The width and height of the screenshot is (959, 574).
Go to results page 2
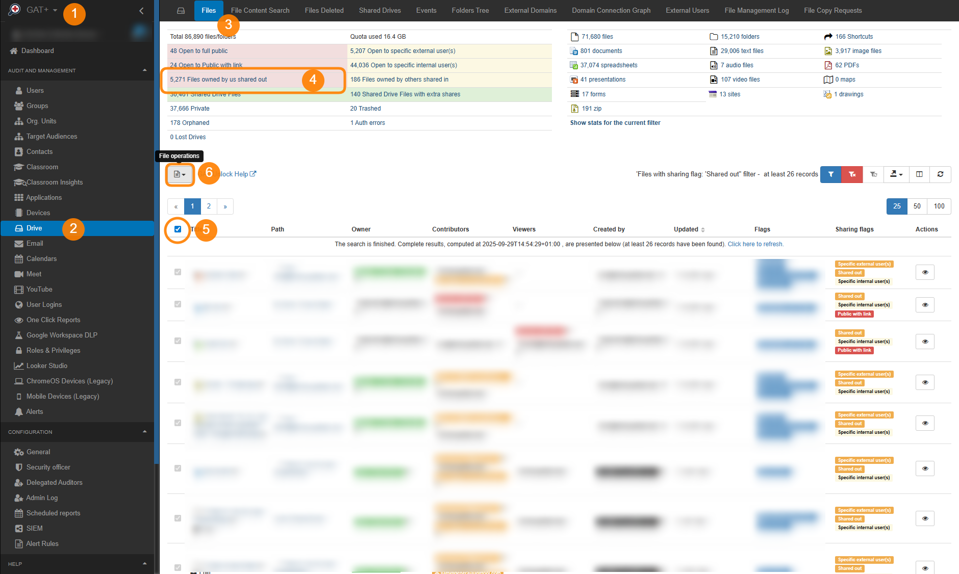(209, 206)
